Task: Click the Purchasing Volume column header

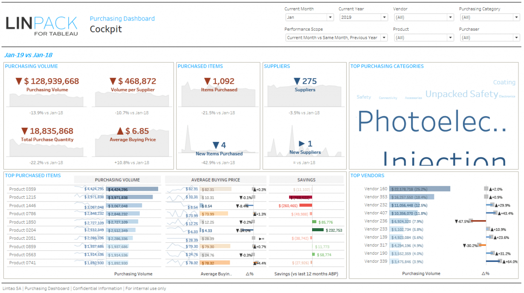Action: click(117, 180)
